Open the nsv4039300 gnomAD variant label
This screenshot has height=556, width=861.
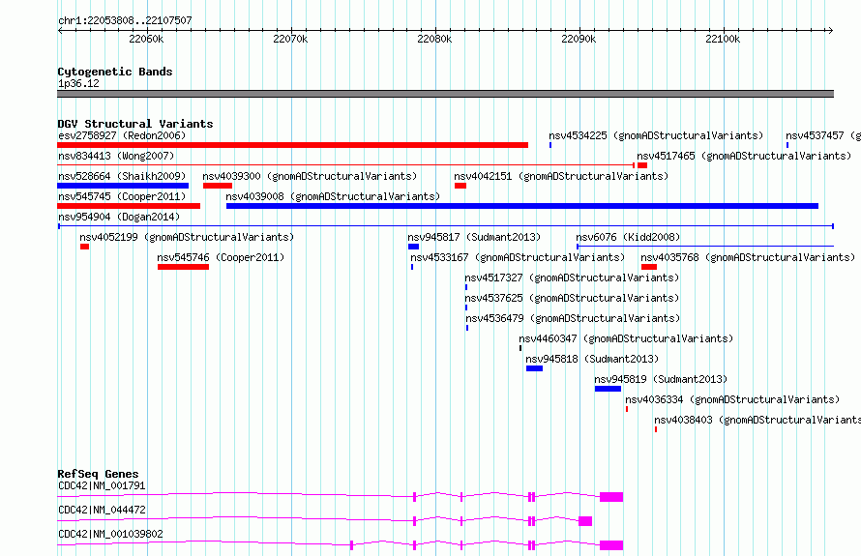310,176
